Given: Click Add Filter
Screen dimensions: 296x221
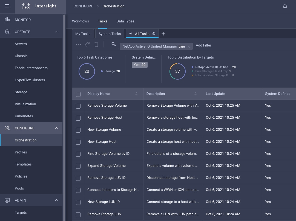Looking at the screenshot, I should [203, 45].
